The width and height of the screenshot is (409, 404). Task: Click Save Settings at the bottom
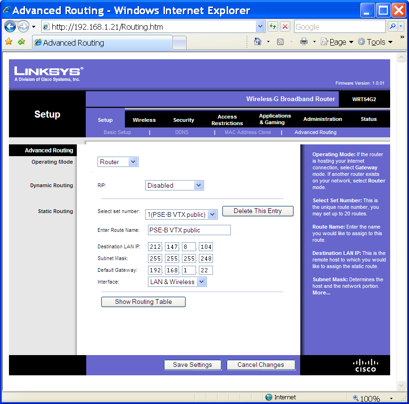coord(192,364)
